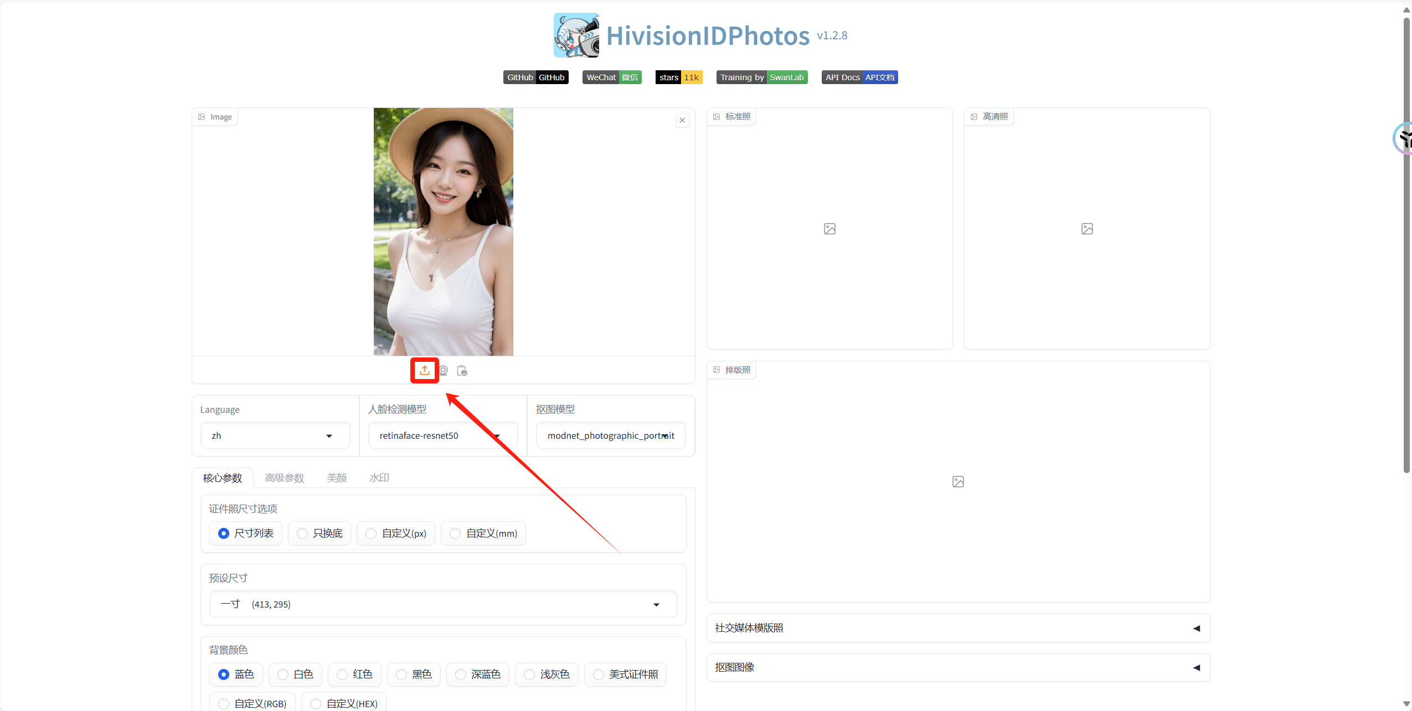
Task: Switch to the 高级参数 tab
Action: coord(284,478)
